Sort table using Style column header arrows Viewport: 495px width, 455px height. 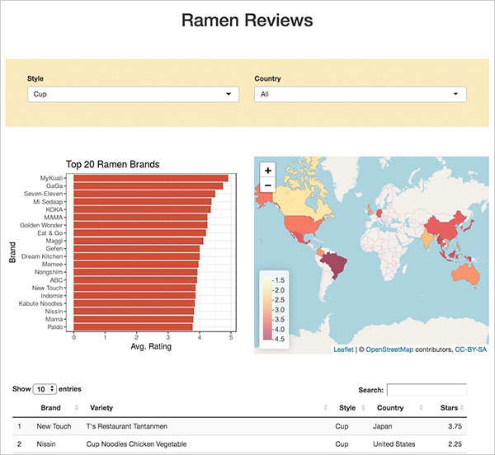[362, 408]
